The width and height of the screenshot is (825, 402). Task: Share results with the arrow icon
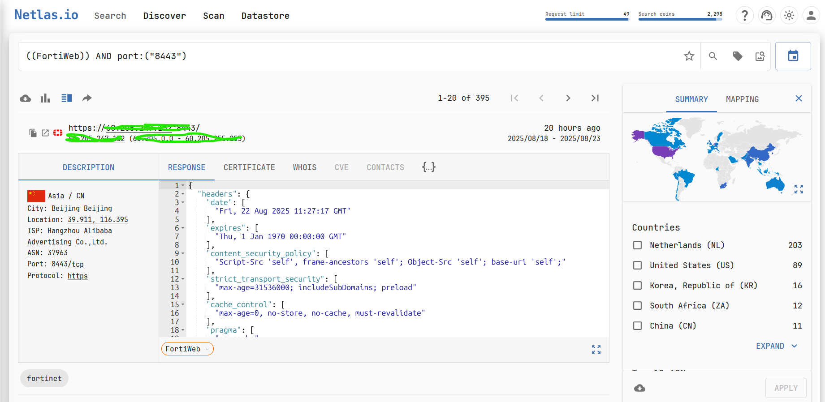click(x=87, y=98)
